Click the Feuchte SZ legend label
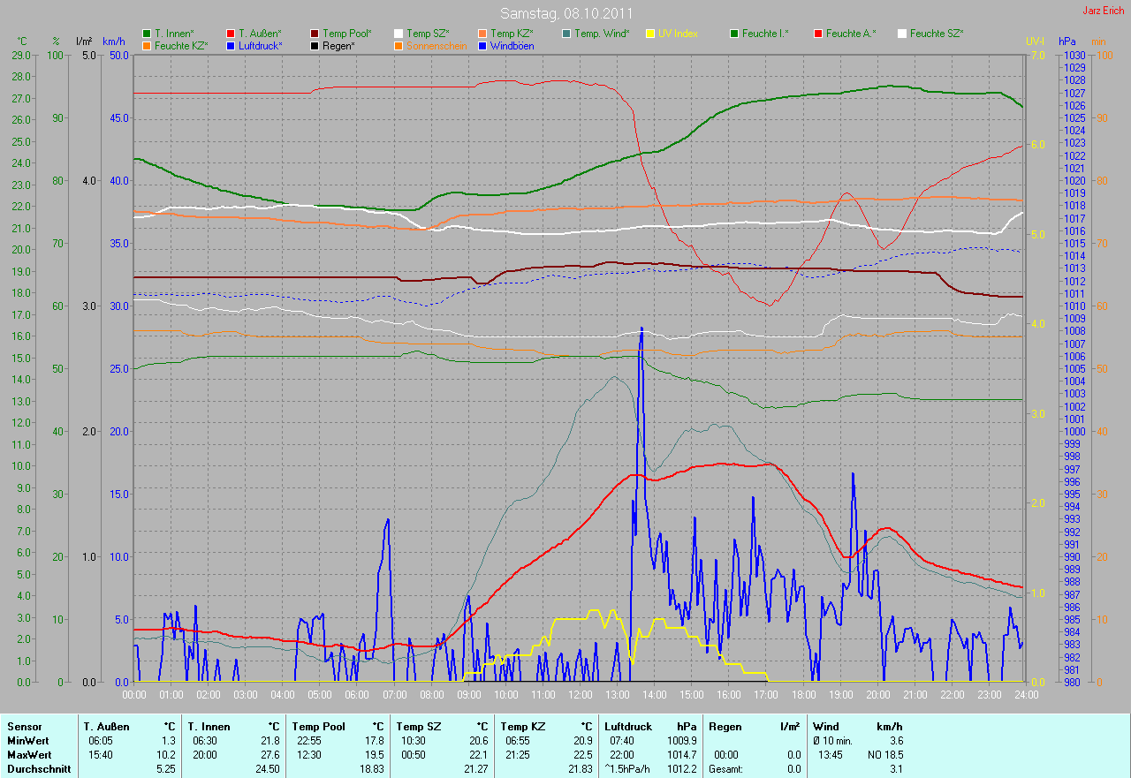This screenshot has width=1131, height=778. [x=936, y=34]
